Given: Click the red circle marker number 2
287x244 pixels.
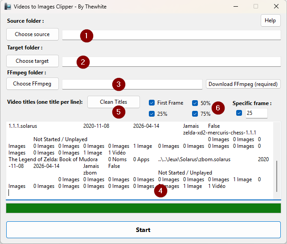Looking at the screenshot, I should [x=83, y=62].
